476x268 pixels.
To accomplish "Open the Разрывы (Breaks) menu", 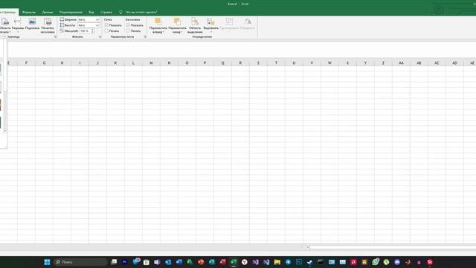I will coord(18,26).
